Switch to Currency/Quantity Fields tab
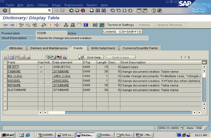211x138 pixels. point(140,48)
